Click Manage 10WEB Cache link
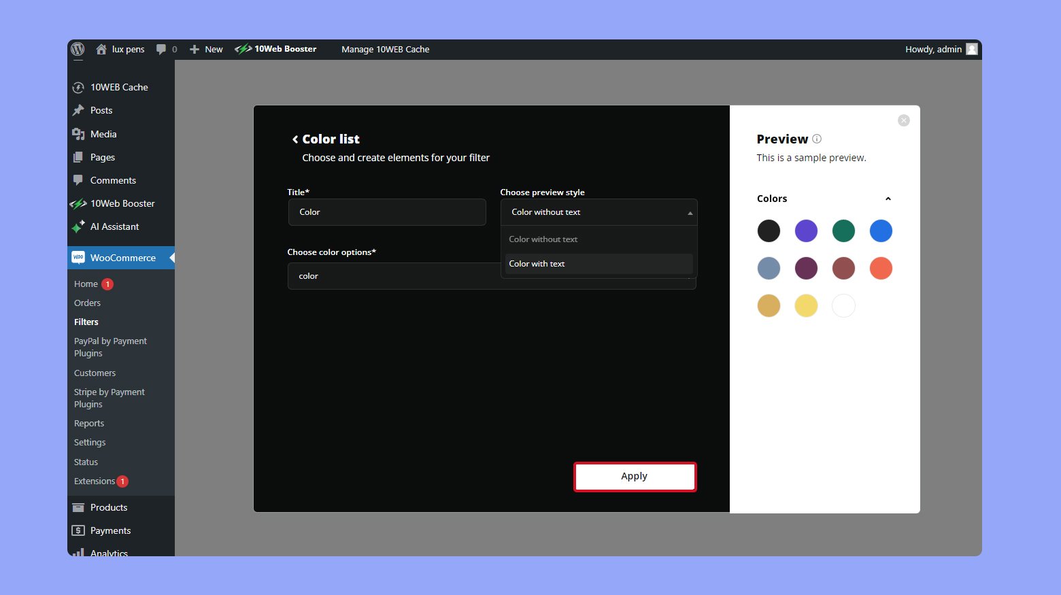 (385, 49)
